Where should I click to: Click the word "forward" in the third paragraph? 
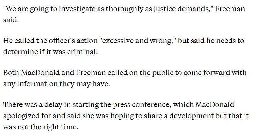219,73
